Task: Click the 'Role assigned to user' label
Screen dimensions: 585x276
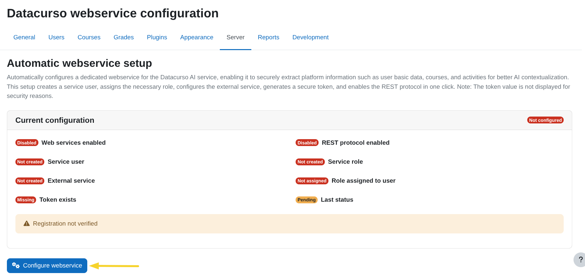Action: [x=364, y=181]
